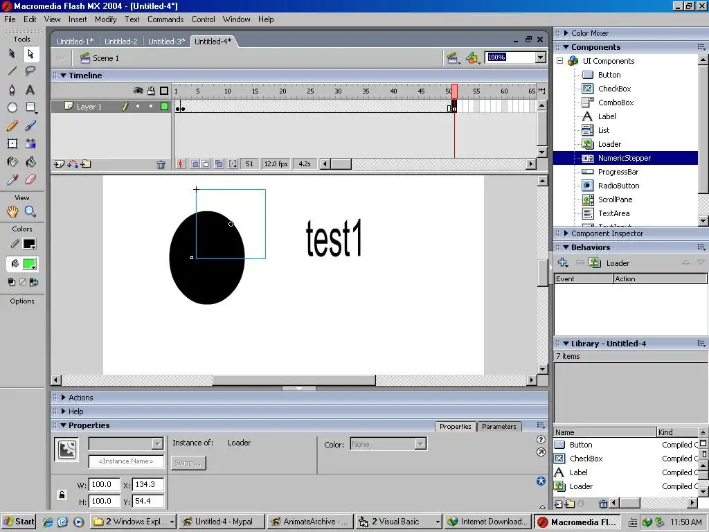Select the Line tool
Screen dimensions: 709x532
point(12,71)
